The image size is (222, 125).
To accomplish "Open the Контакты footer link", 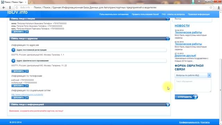I will tap(205, 122).
